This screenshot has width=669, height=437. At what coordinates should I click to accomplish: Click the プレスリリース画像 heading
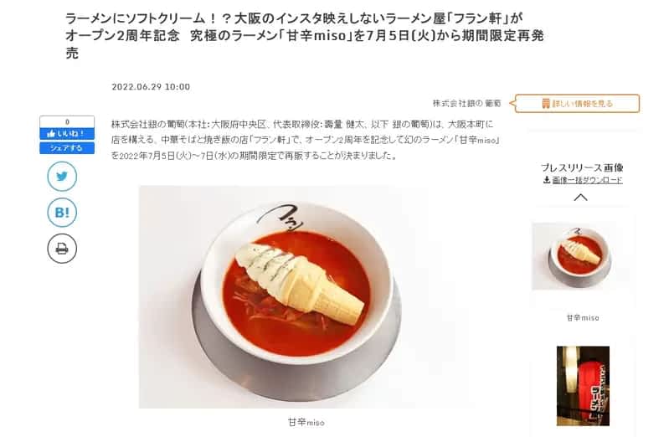click(x=583, y=167)
